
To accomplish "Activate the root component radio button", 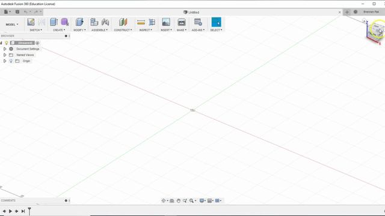I will [37, 43].
